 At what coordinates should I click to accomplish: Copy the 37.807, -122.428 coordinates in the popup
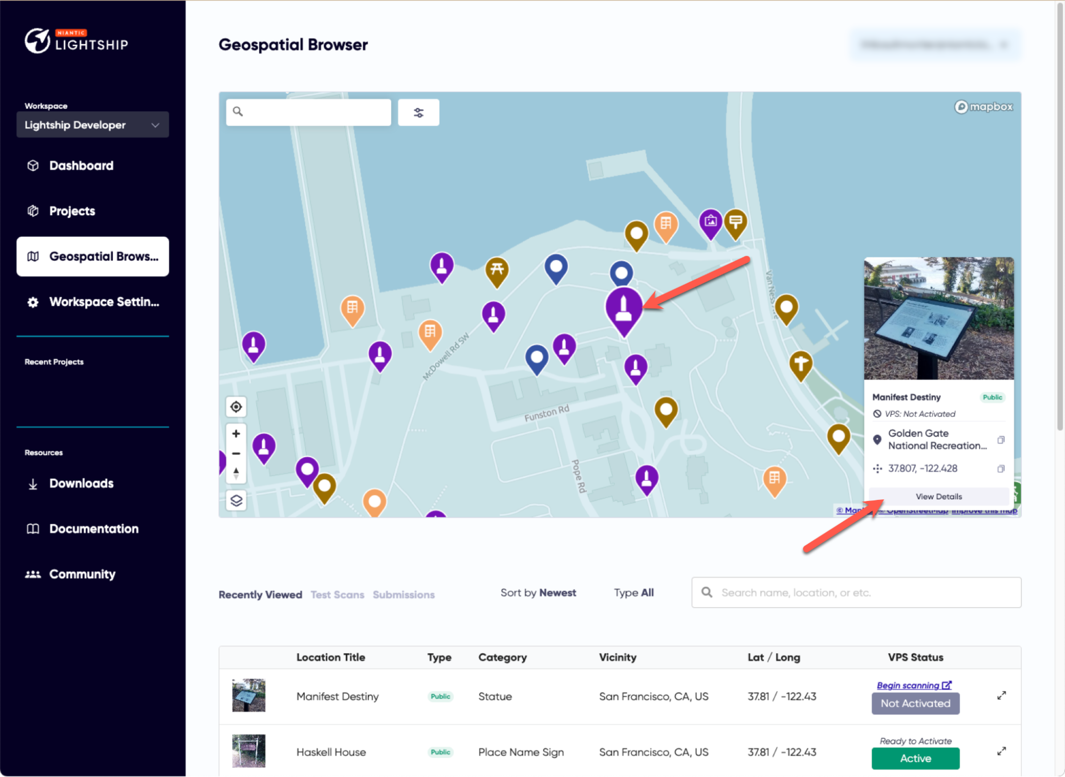1002,468
